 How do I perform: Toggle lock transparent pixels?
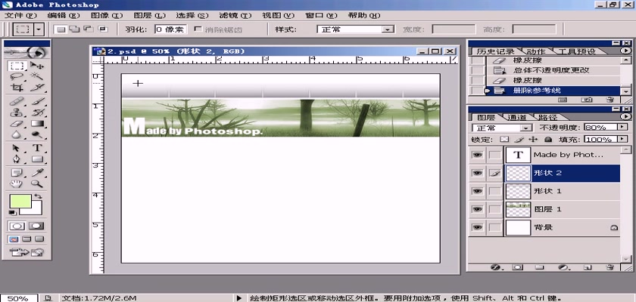pyautogui.click(x=503, y=139)
